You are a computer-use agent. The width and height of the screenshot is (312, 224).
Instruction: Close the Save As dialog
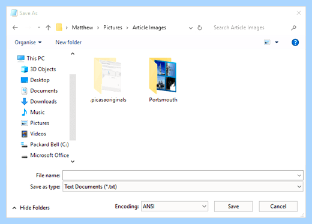pos(299,13)
